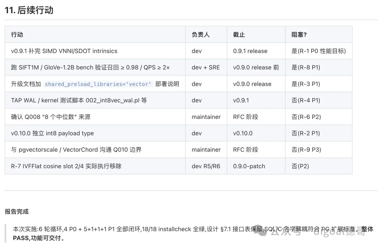Select the heading 11. 后续行动
This screenshot has width=378, height=246.
pos(29,10)
